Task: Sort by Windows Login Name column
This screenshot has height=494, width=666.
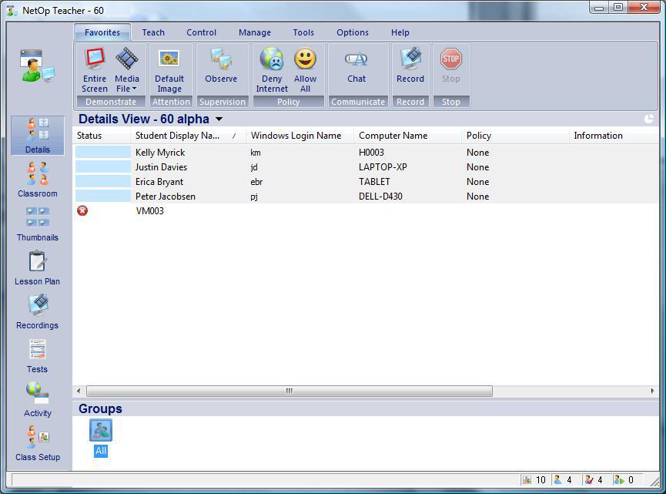Action: point(300,136)
